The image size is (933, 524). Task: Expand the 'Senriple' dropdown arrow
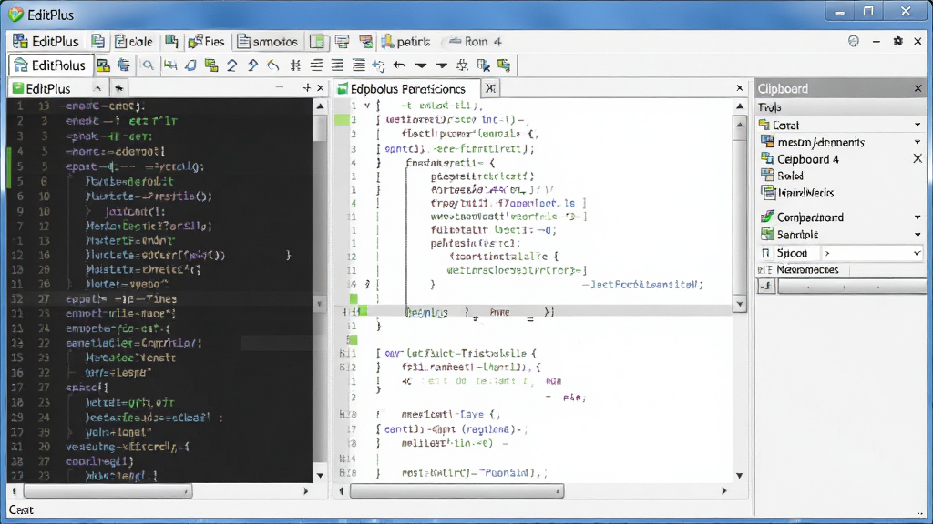918,235
